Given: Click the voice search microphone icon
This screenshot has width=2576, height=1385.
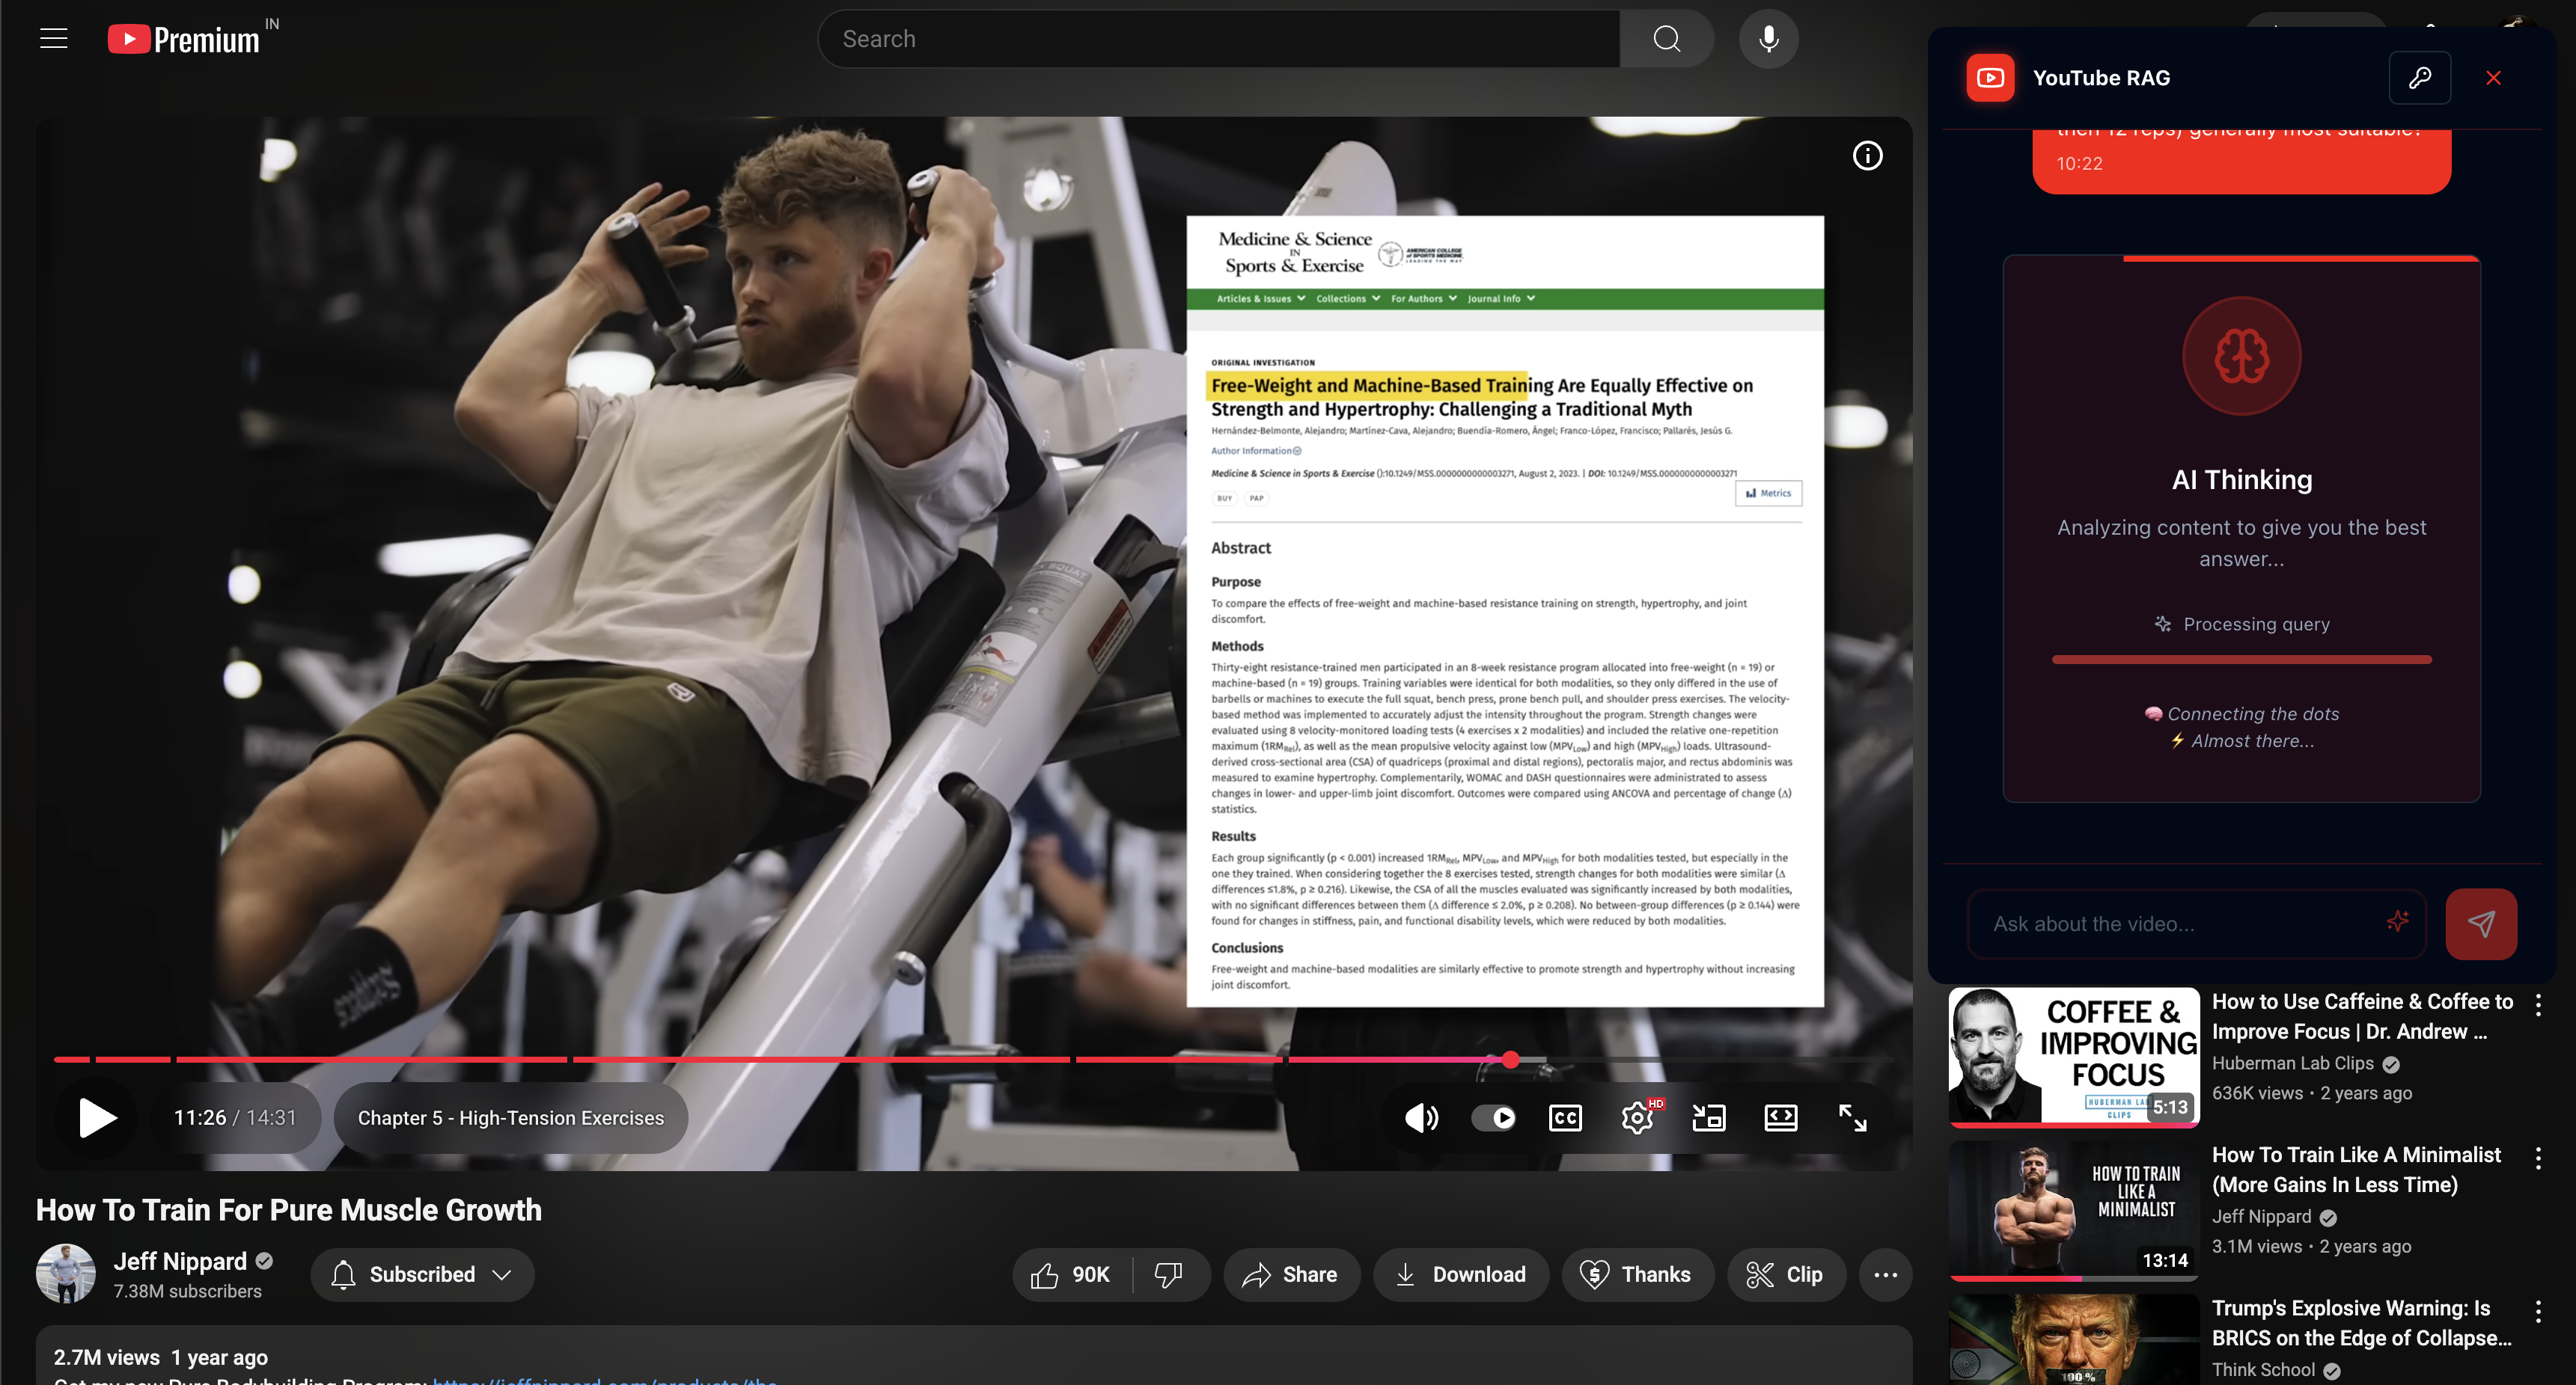Looking at the screenshot, I should click(x=1768, y=38).
